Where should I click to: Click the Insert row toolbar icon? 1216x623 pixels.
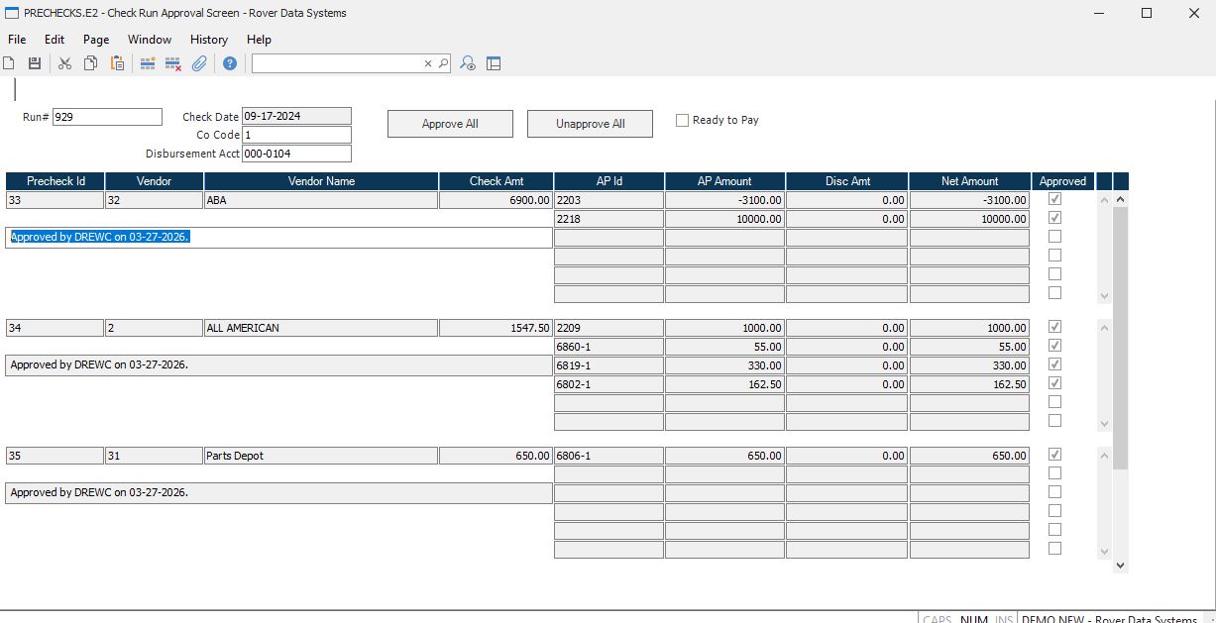point(148,63)
